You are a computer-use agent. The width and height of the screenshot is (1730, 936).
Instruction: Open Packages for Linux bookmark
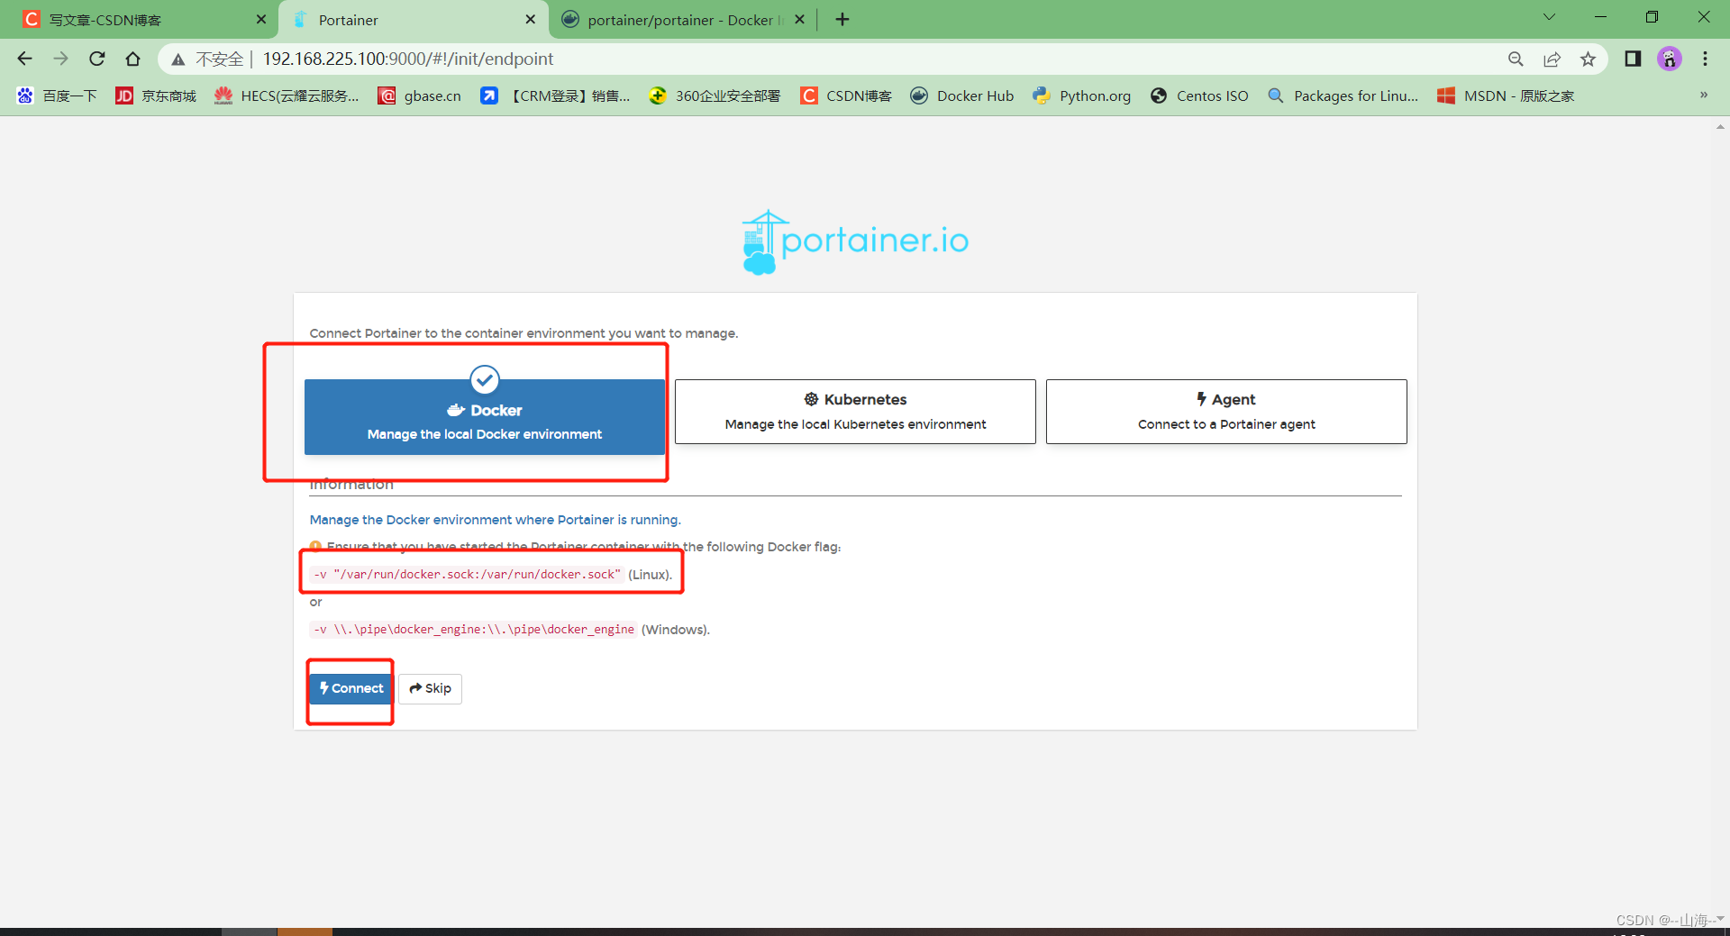1343,95
